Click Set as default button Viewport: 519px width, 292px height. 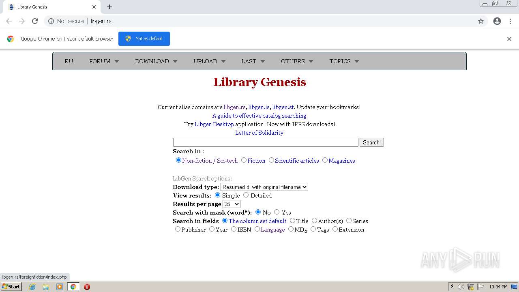coord(144,39)
